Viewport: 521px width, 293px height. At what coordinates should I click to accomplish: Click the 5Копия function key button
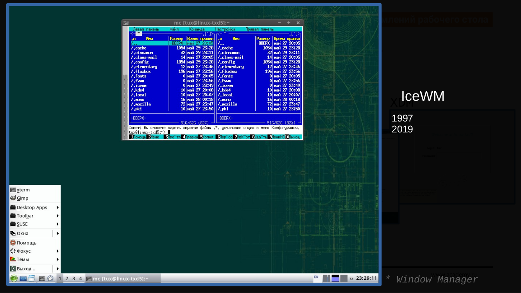pos(206,137)
